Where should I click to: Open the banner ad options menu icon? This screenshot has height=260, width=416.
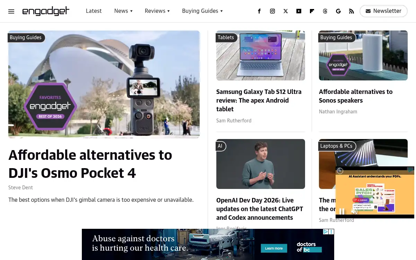pos(331,232)
